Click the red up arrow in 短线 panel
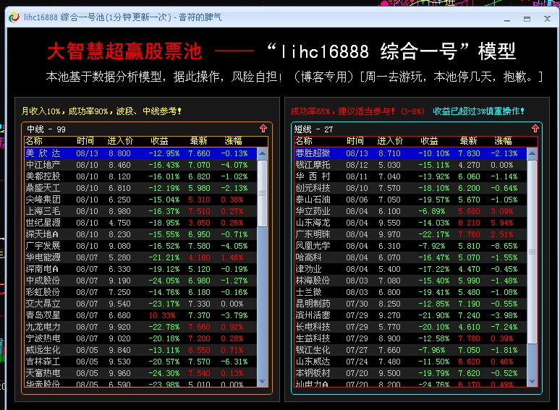The width and height of the screenshot is (560, 410). [535, 129]
